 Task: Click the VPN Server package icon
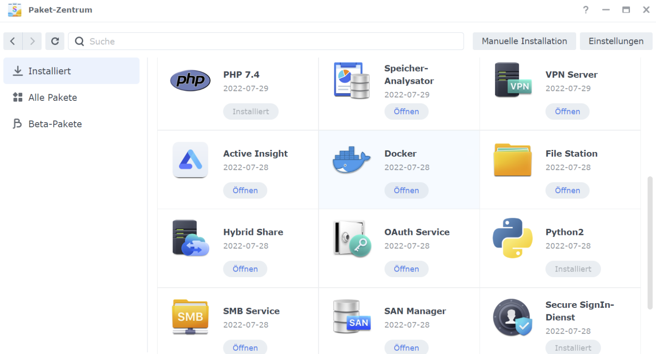[x=513, y=80]
